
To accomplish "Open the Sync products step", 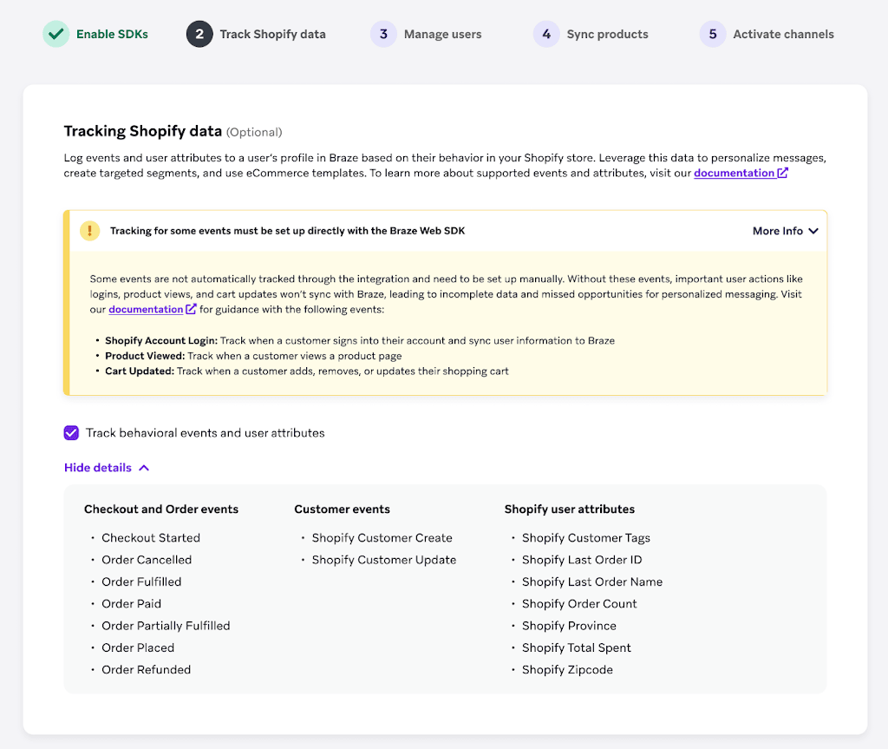I will pos(607,35).
